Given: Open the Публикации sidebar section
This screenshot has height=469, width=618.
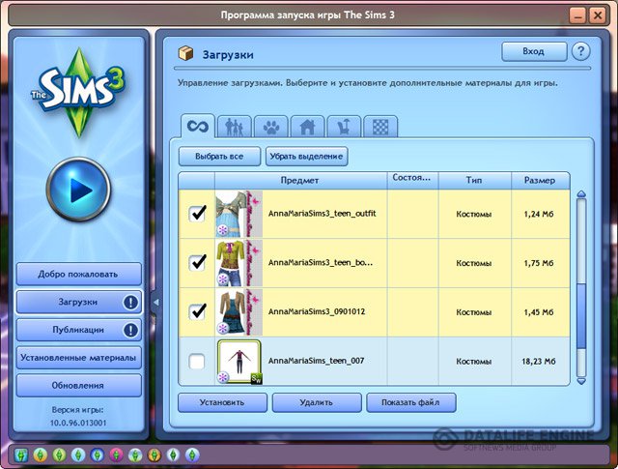Looking at the screenshot, I should (78, 330).
